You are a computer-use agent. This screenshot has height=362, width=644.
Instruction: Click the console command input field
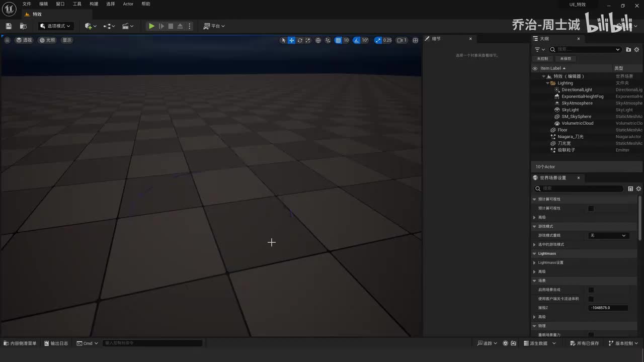coord(152,343)
